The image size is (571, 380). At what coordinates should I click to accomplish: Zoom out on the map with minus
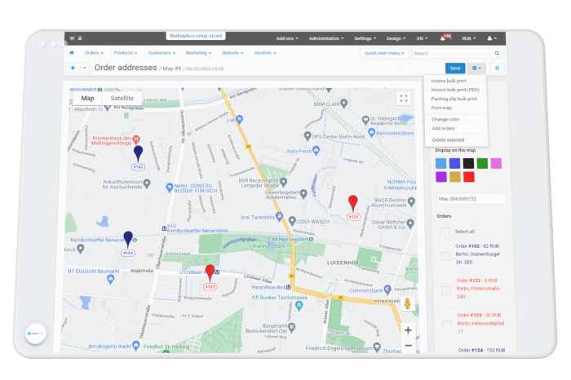coord(408,346)
